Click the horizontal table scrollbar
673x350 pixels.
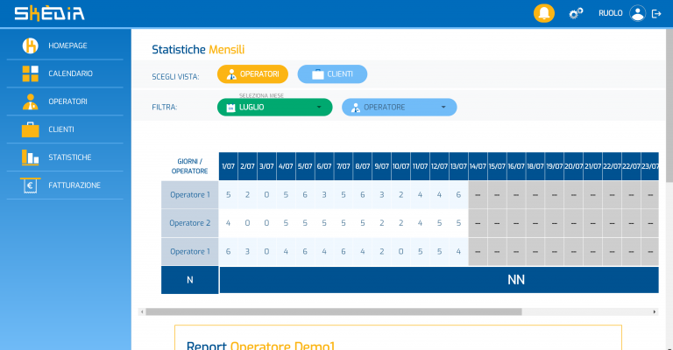tap(333, 311)
